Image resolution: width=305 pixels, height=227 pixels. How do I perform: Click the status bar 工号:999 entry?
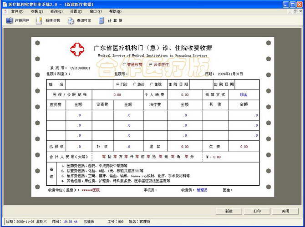click(115, 222)
